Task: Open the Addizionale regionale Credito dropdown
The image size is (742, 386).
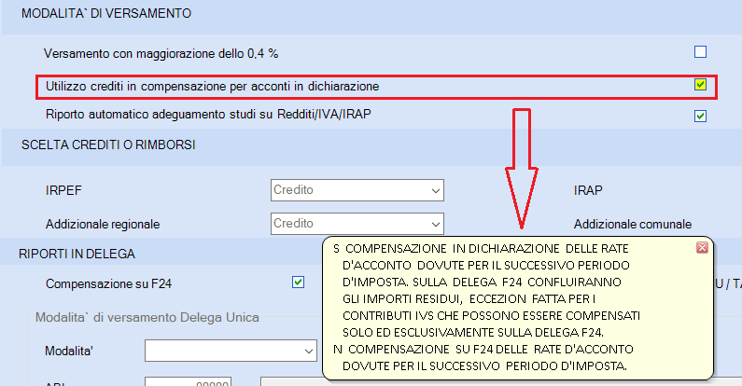Action: 357,224
